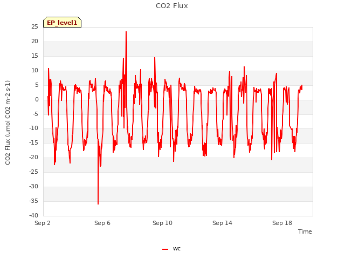The image size is (345, 259).
Task: Click the EP_level1 annotation label
Action: coord(63,22)
